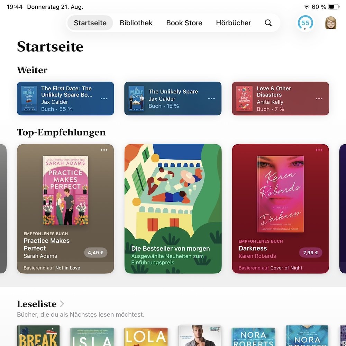346x346 pixels.
Task: Open the reading goal ring showing 55
Action: click(x=305, y=23)
